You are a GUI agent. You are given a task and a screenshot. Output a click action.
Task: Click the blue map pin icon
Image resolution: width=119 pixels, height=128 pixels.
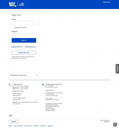point(43,85)
